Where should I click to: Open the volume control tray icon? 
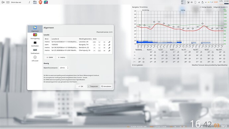pos(191,2)
